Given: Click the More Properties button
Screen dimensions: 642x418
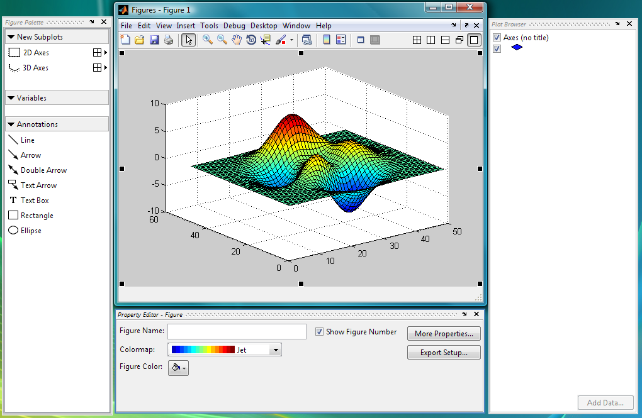Looking at the screenshot, I should pyautogui.click(x=444, y=334).
